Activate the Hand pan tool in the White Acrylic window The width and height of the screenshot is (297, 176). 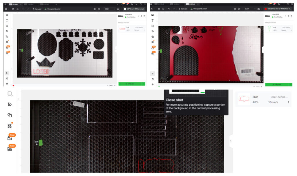tap(7, 78)
